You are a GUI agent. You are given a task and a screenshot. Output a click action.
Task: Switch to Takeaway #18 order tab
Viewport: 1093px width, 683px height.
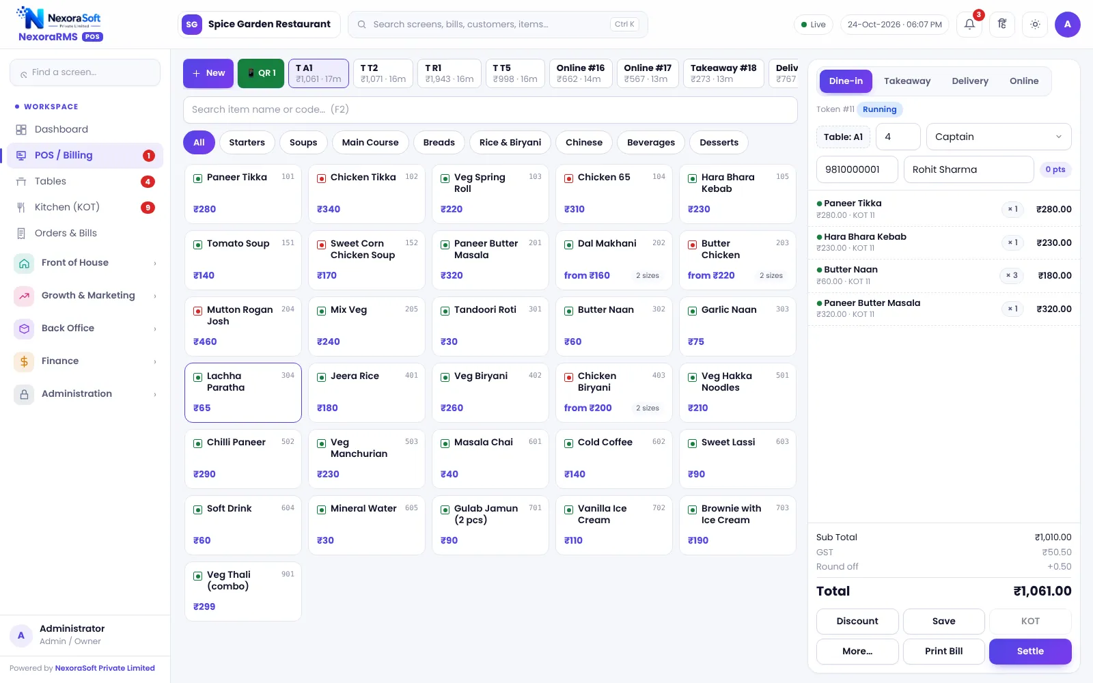(x=723, y=73)
